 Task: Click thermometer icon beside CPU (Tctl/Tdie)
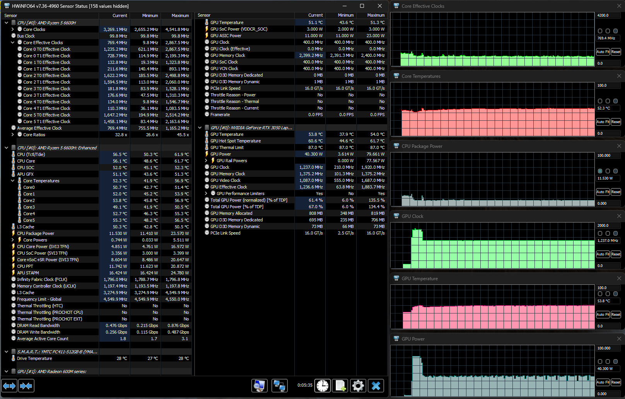point(14,154)
